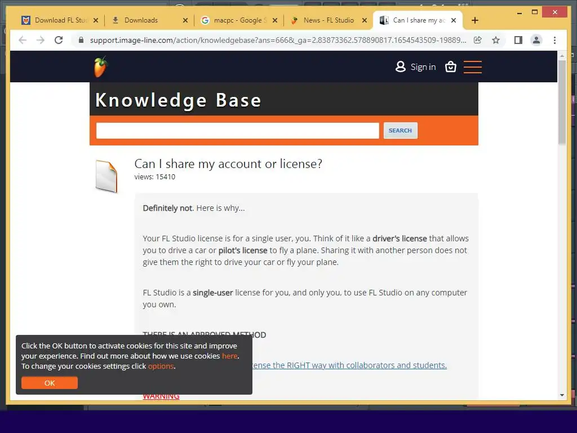Go back to the previous page
Viewport: 577px width, 433px height.
tap(23, 40)
